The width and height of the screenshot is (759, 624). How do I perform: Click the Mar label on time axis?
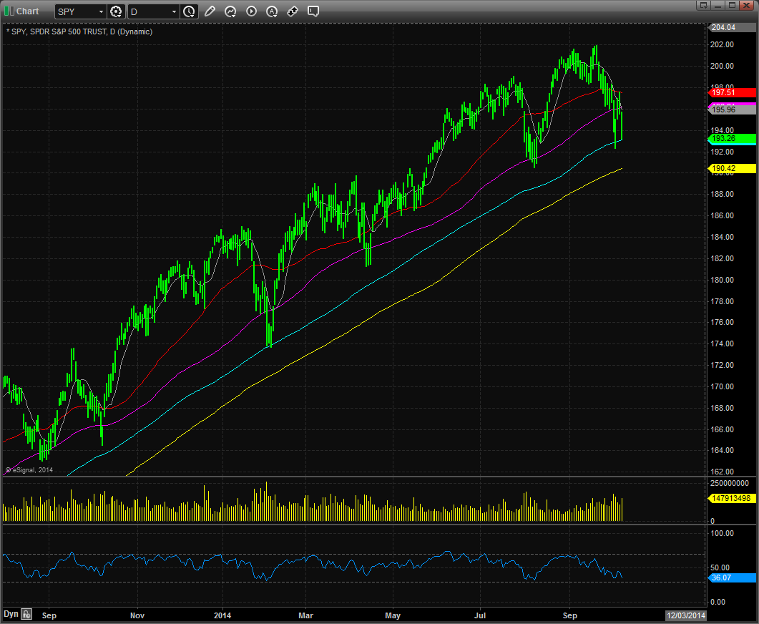(x=305, y=615)
